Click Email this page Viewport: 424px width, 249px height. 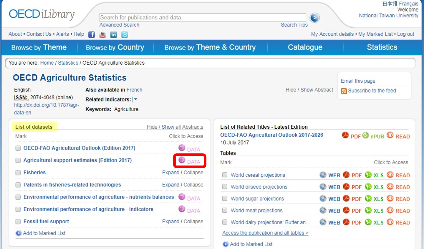pyautogui.click(x=358, y=81)
